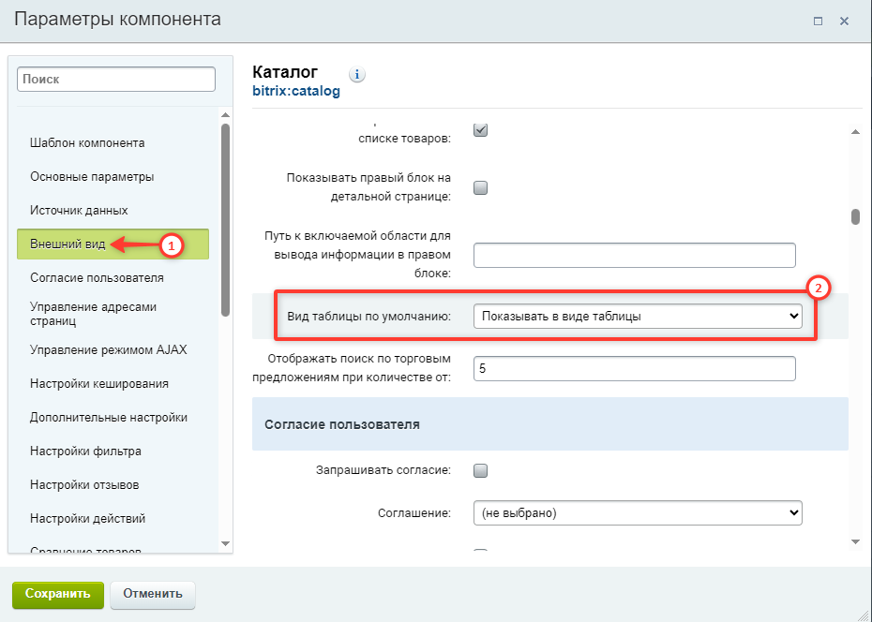
Task: Click the search-by-offers quantity field with 5
Action: [x=635, y=369]
